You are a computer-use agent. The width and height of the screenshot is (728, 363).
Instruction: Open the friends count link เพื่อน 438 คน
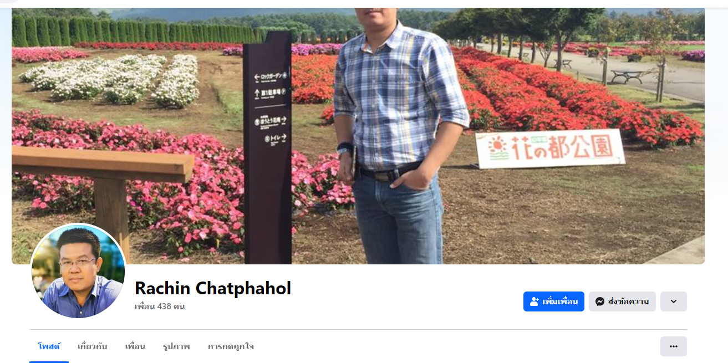coord(160,306)
